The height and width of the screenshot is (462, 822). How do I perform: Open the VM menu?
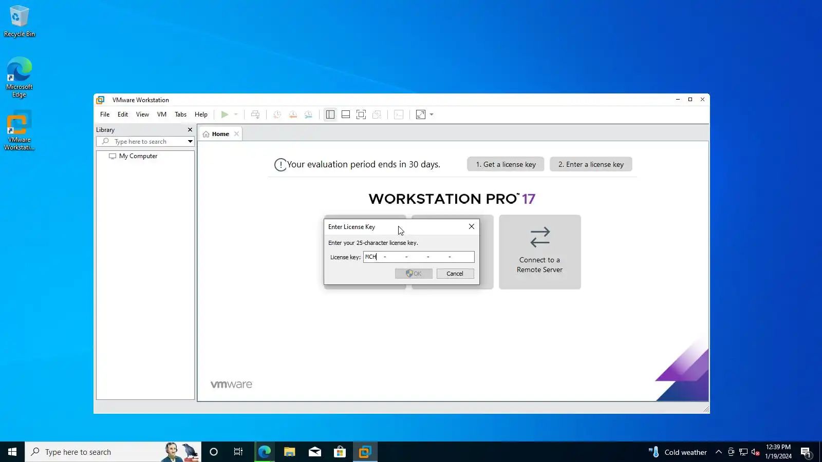[x=162, y=114]
